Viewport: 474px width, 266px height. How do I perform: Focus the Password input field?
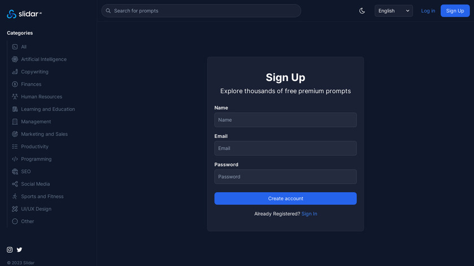pyautogui.click(x=285, y=177)
